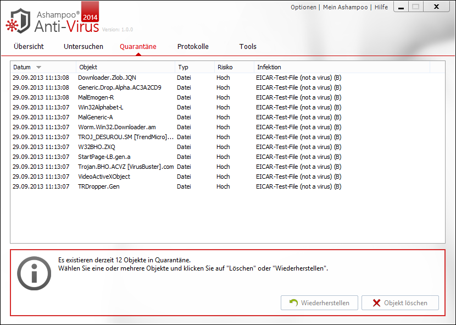Click the Objekt löschen button
Image resolution: width=456 pixels, height=325 pixels.
tap(400, 303)
